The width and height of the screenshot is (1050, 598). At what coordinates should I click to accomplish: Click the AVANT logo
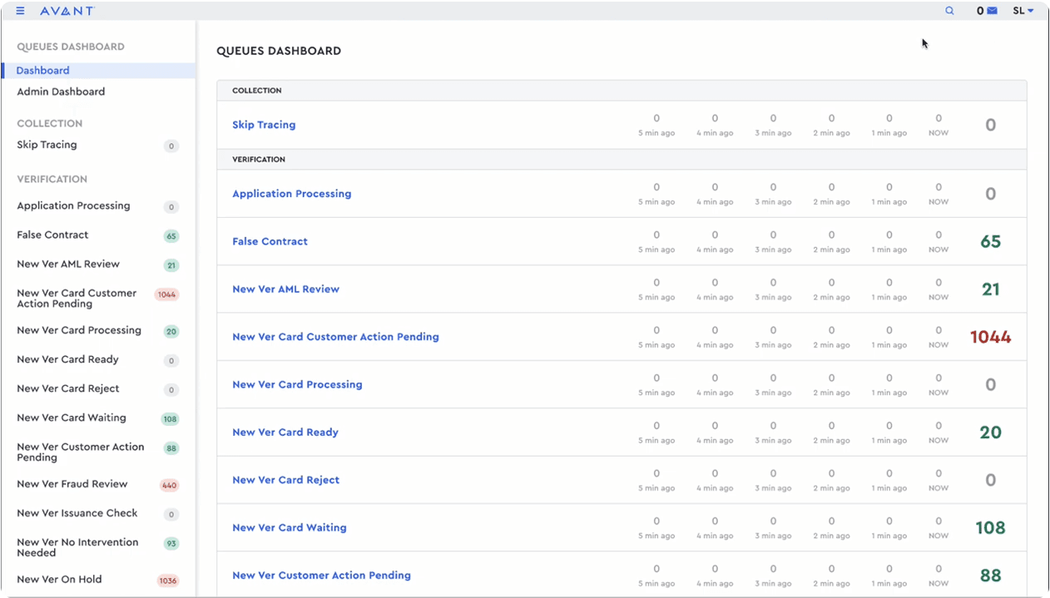tap(68, 11)
